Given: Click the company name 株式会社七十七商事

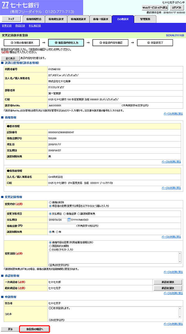Looking at the screenshot, I should [60, 81].
